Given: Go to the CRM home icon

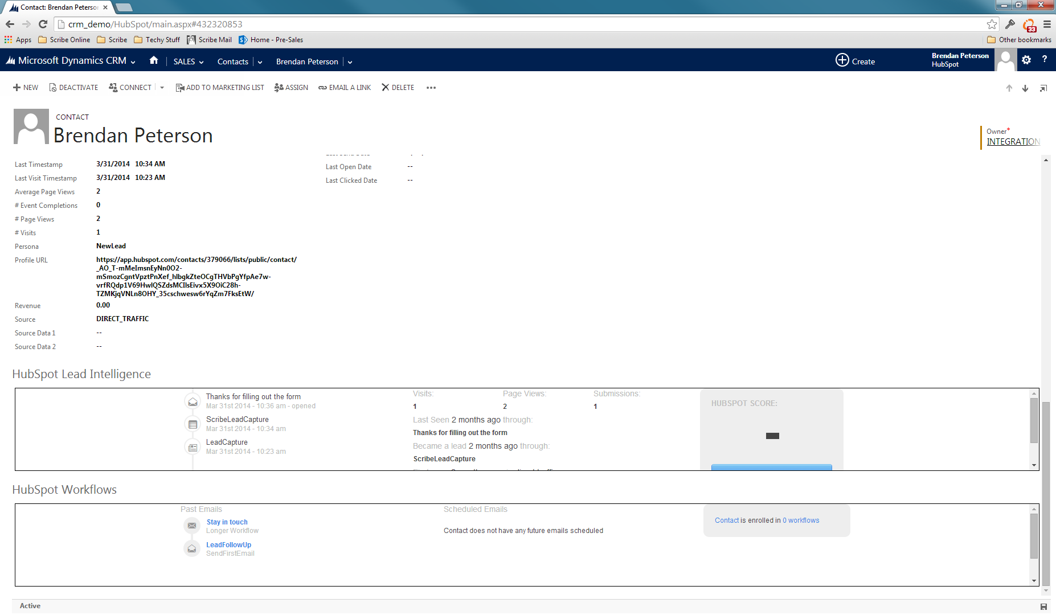Looking at the screenshot, I should tap(154, 60).
